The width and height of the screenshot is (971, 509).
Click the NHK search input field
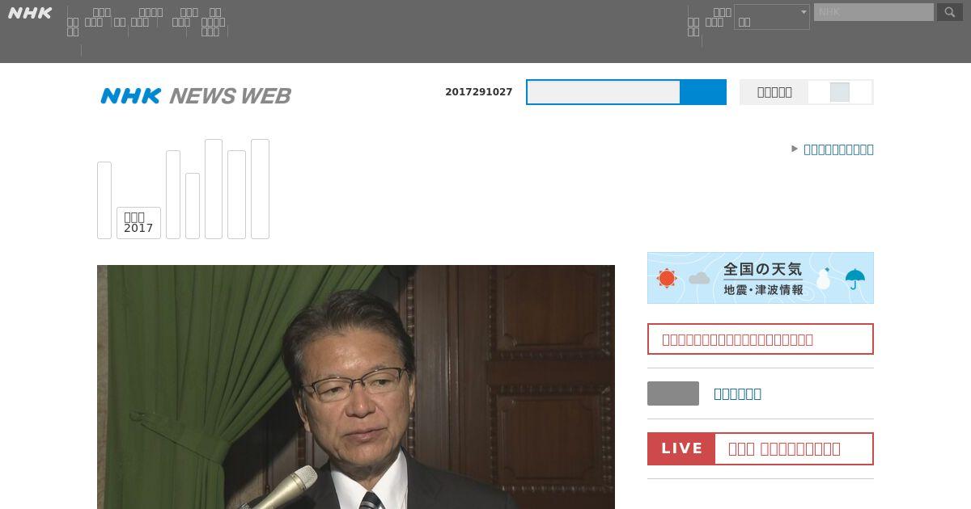tap(874, 12)
